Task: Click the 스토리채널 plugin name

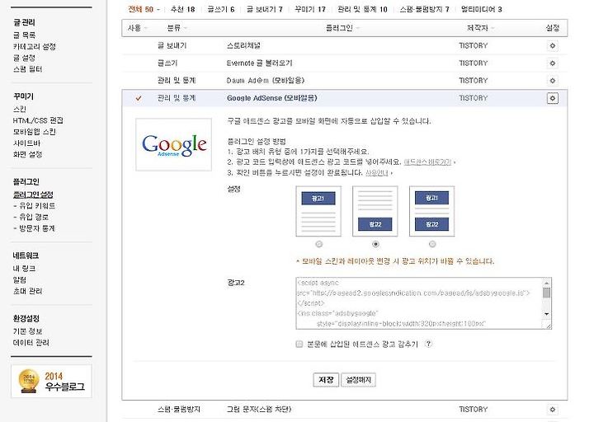Action: point(243,46)
